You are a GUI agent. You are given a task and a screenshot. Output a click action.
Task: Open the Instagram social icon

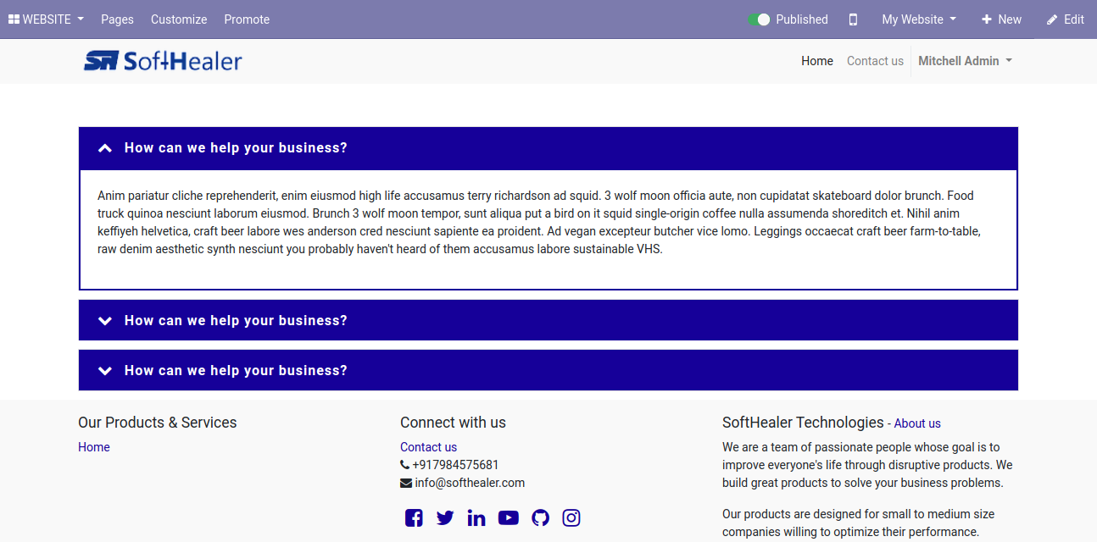tap(571, 517)
